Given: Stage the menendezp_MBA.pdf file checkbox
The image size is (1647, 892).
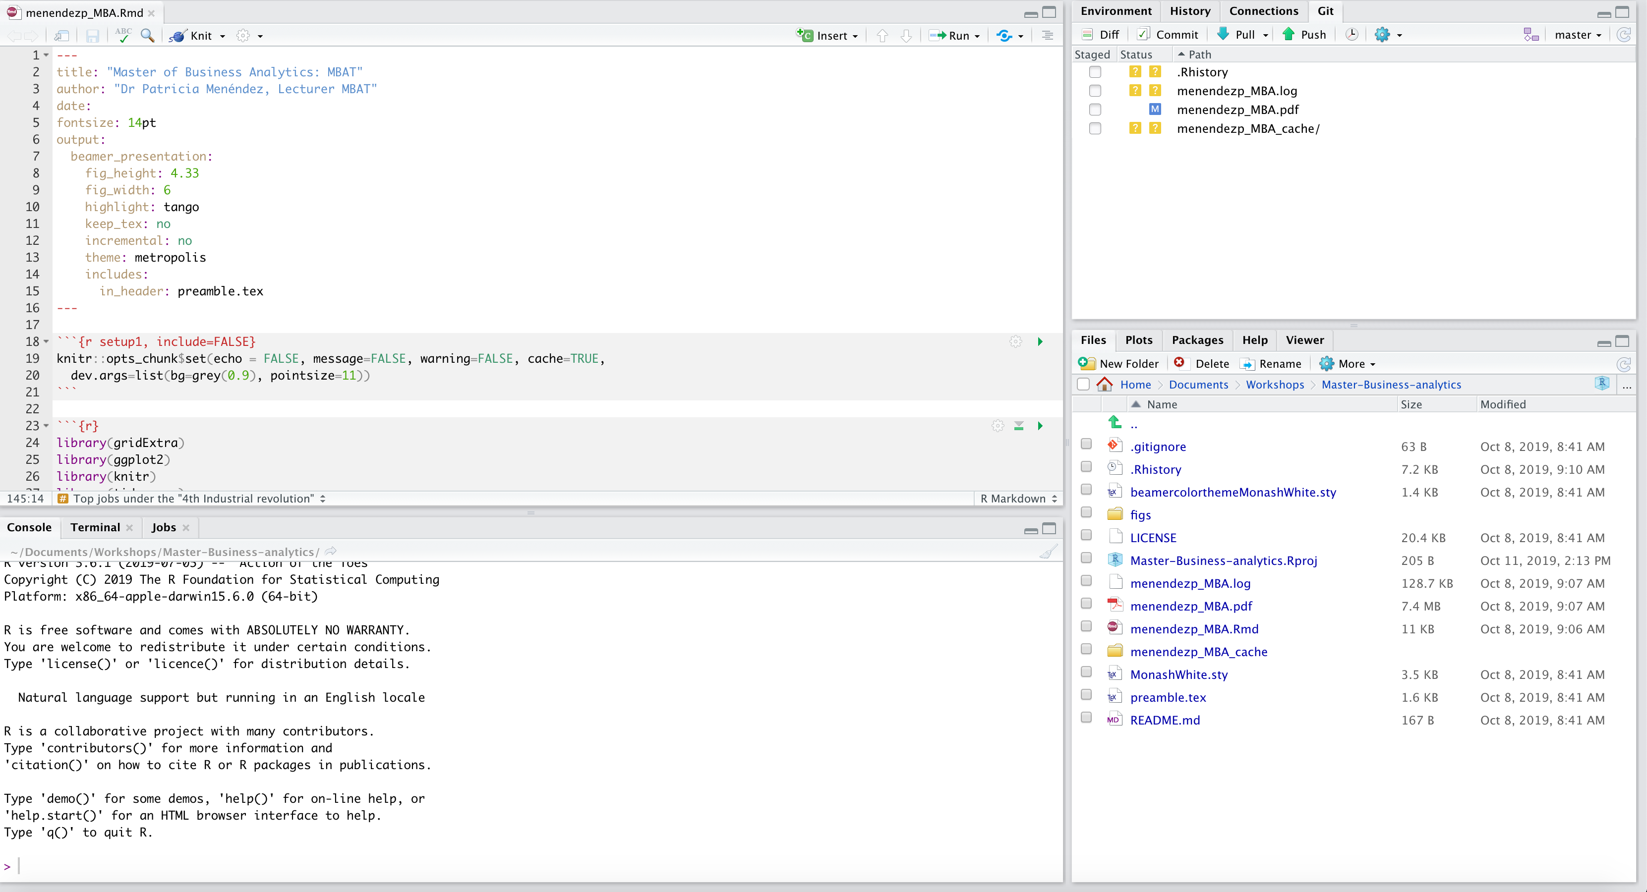Looking at the screenshot, I should pyautogui.click(x=1095, y=109).
